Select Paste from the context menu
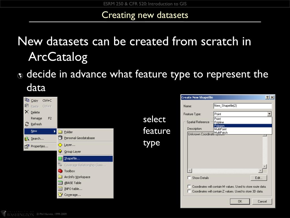 tap(40, 106)
